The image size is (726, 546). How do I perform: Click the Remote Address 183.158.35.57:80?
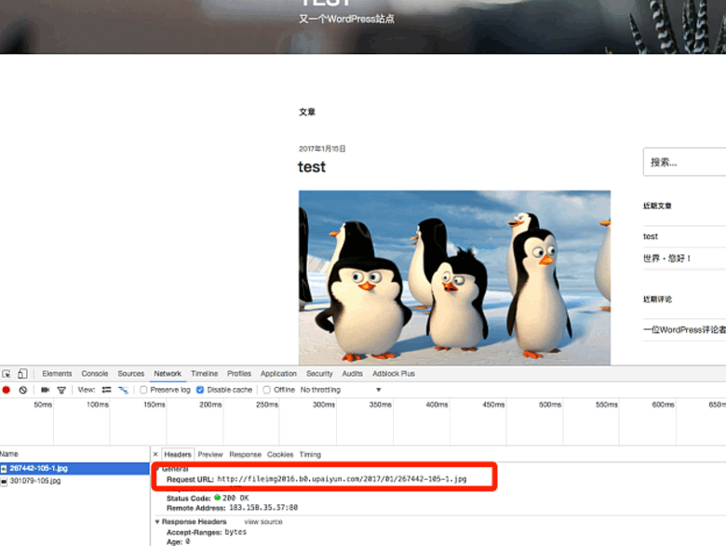point(263,508)
